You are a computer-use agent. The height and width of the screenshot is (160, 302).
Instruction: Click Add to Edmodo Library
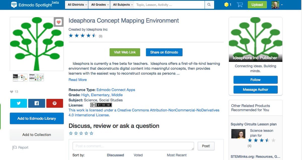pyautogui.click(x=37, y=118)
